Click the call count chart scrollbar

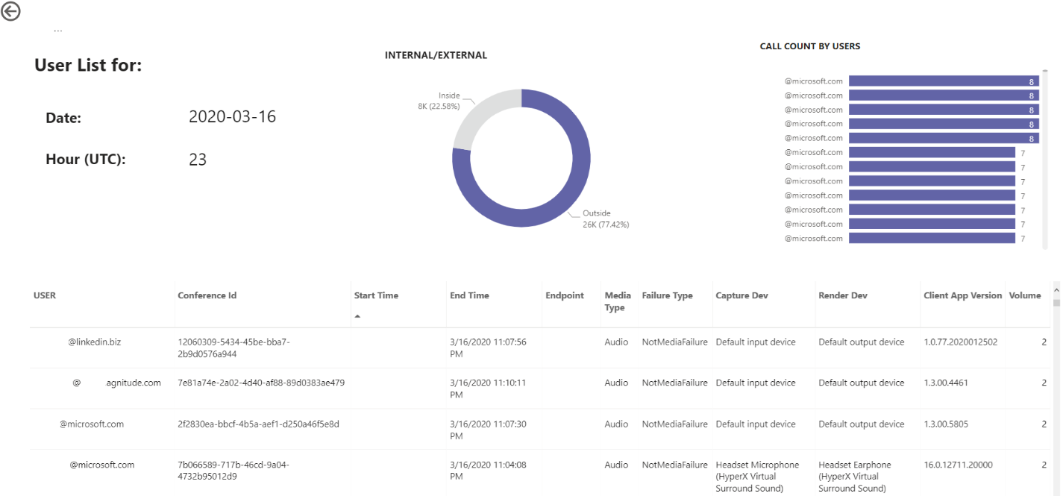[x=1045, y=161]
